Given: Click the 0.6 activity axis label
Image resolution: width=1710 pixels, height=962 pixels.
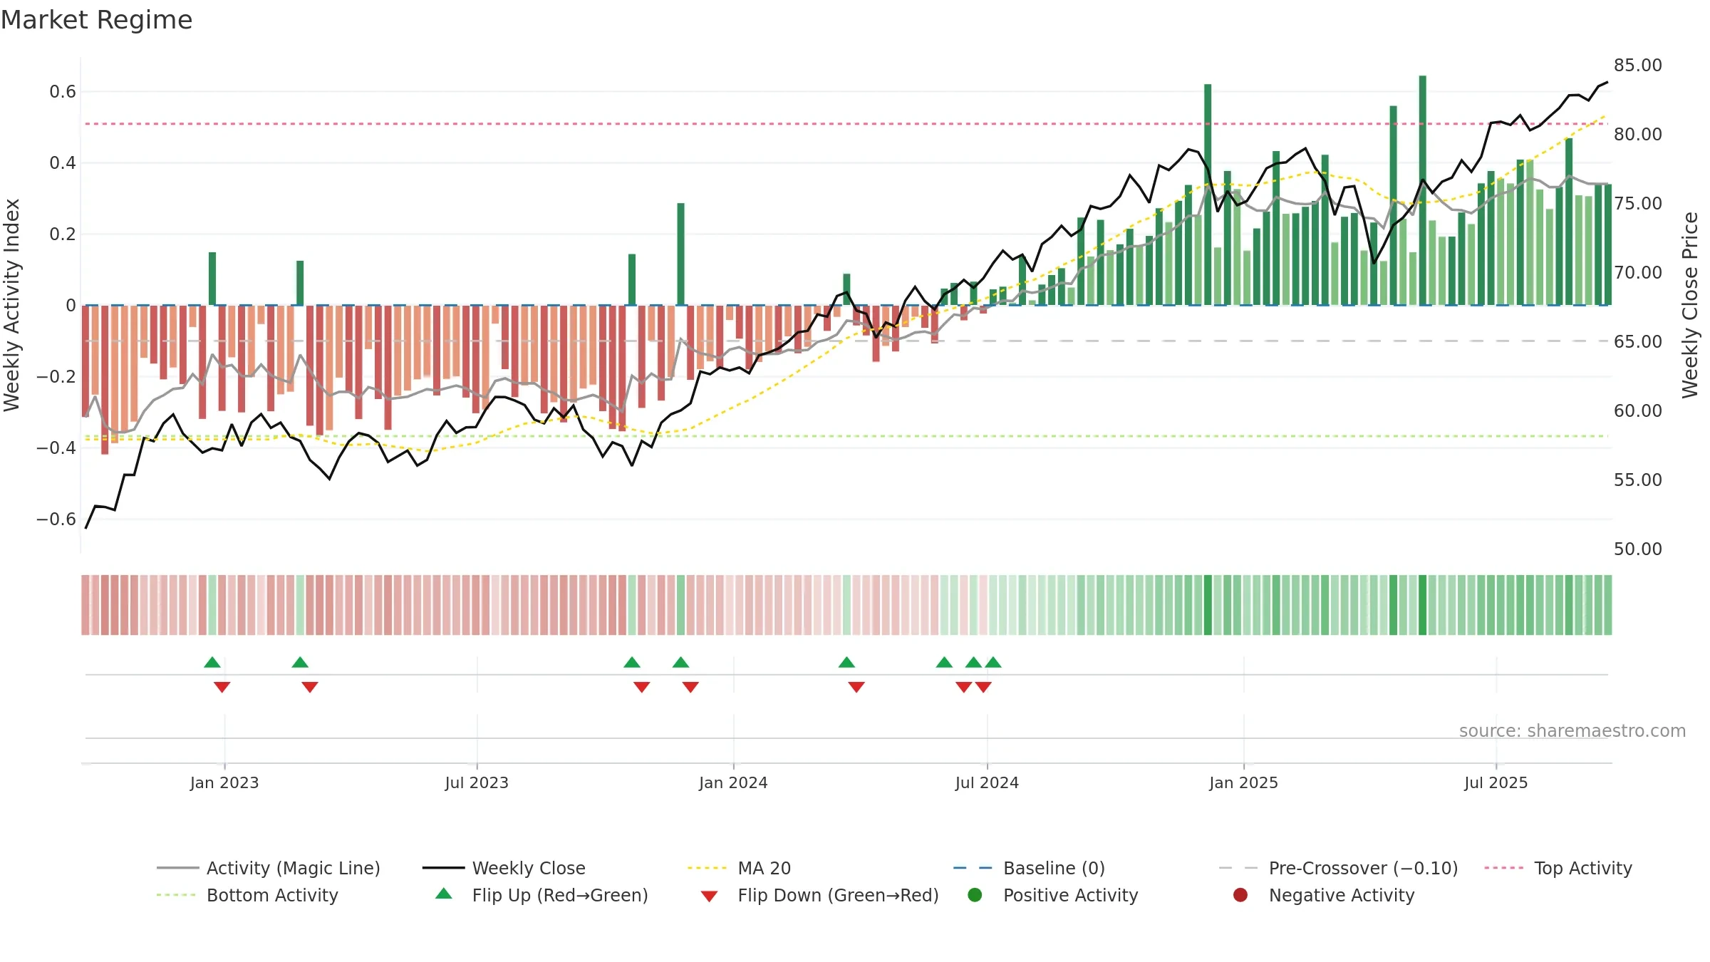Looking at the screenshot, I should [63, 91].
